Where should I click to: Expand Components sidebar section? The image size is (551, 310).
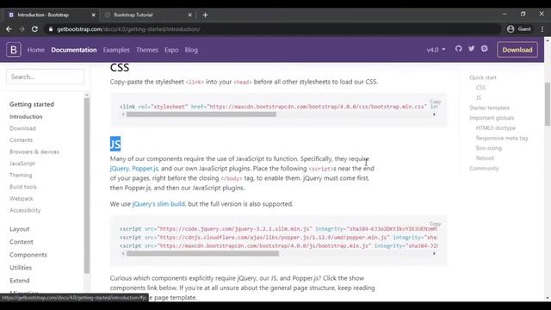28,255
